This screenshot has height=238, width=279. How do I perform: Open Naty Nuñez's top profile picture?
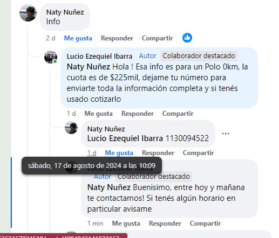point(28,13)
